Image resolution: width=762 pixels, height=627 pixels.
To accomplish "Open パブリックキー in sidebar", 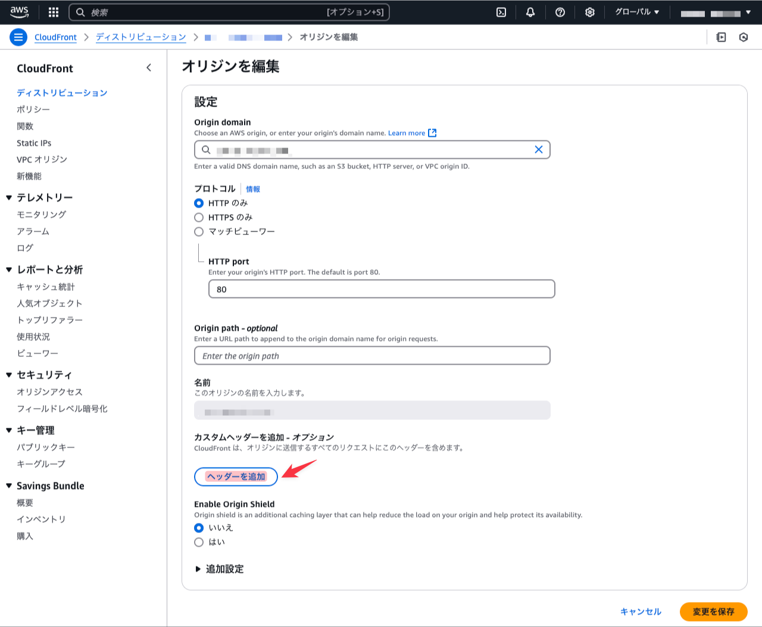I will point(46,447).
